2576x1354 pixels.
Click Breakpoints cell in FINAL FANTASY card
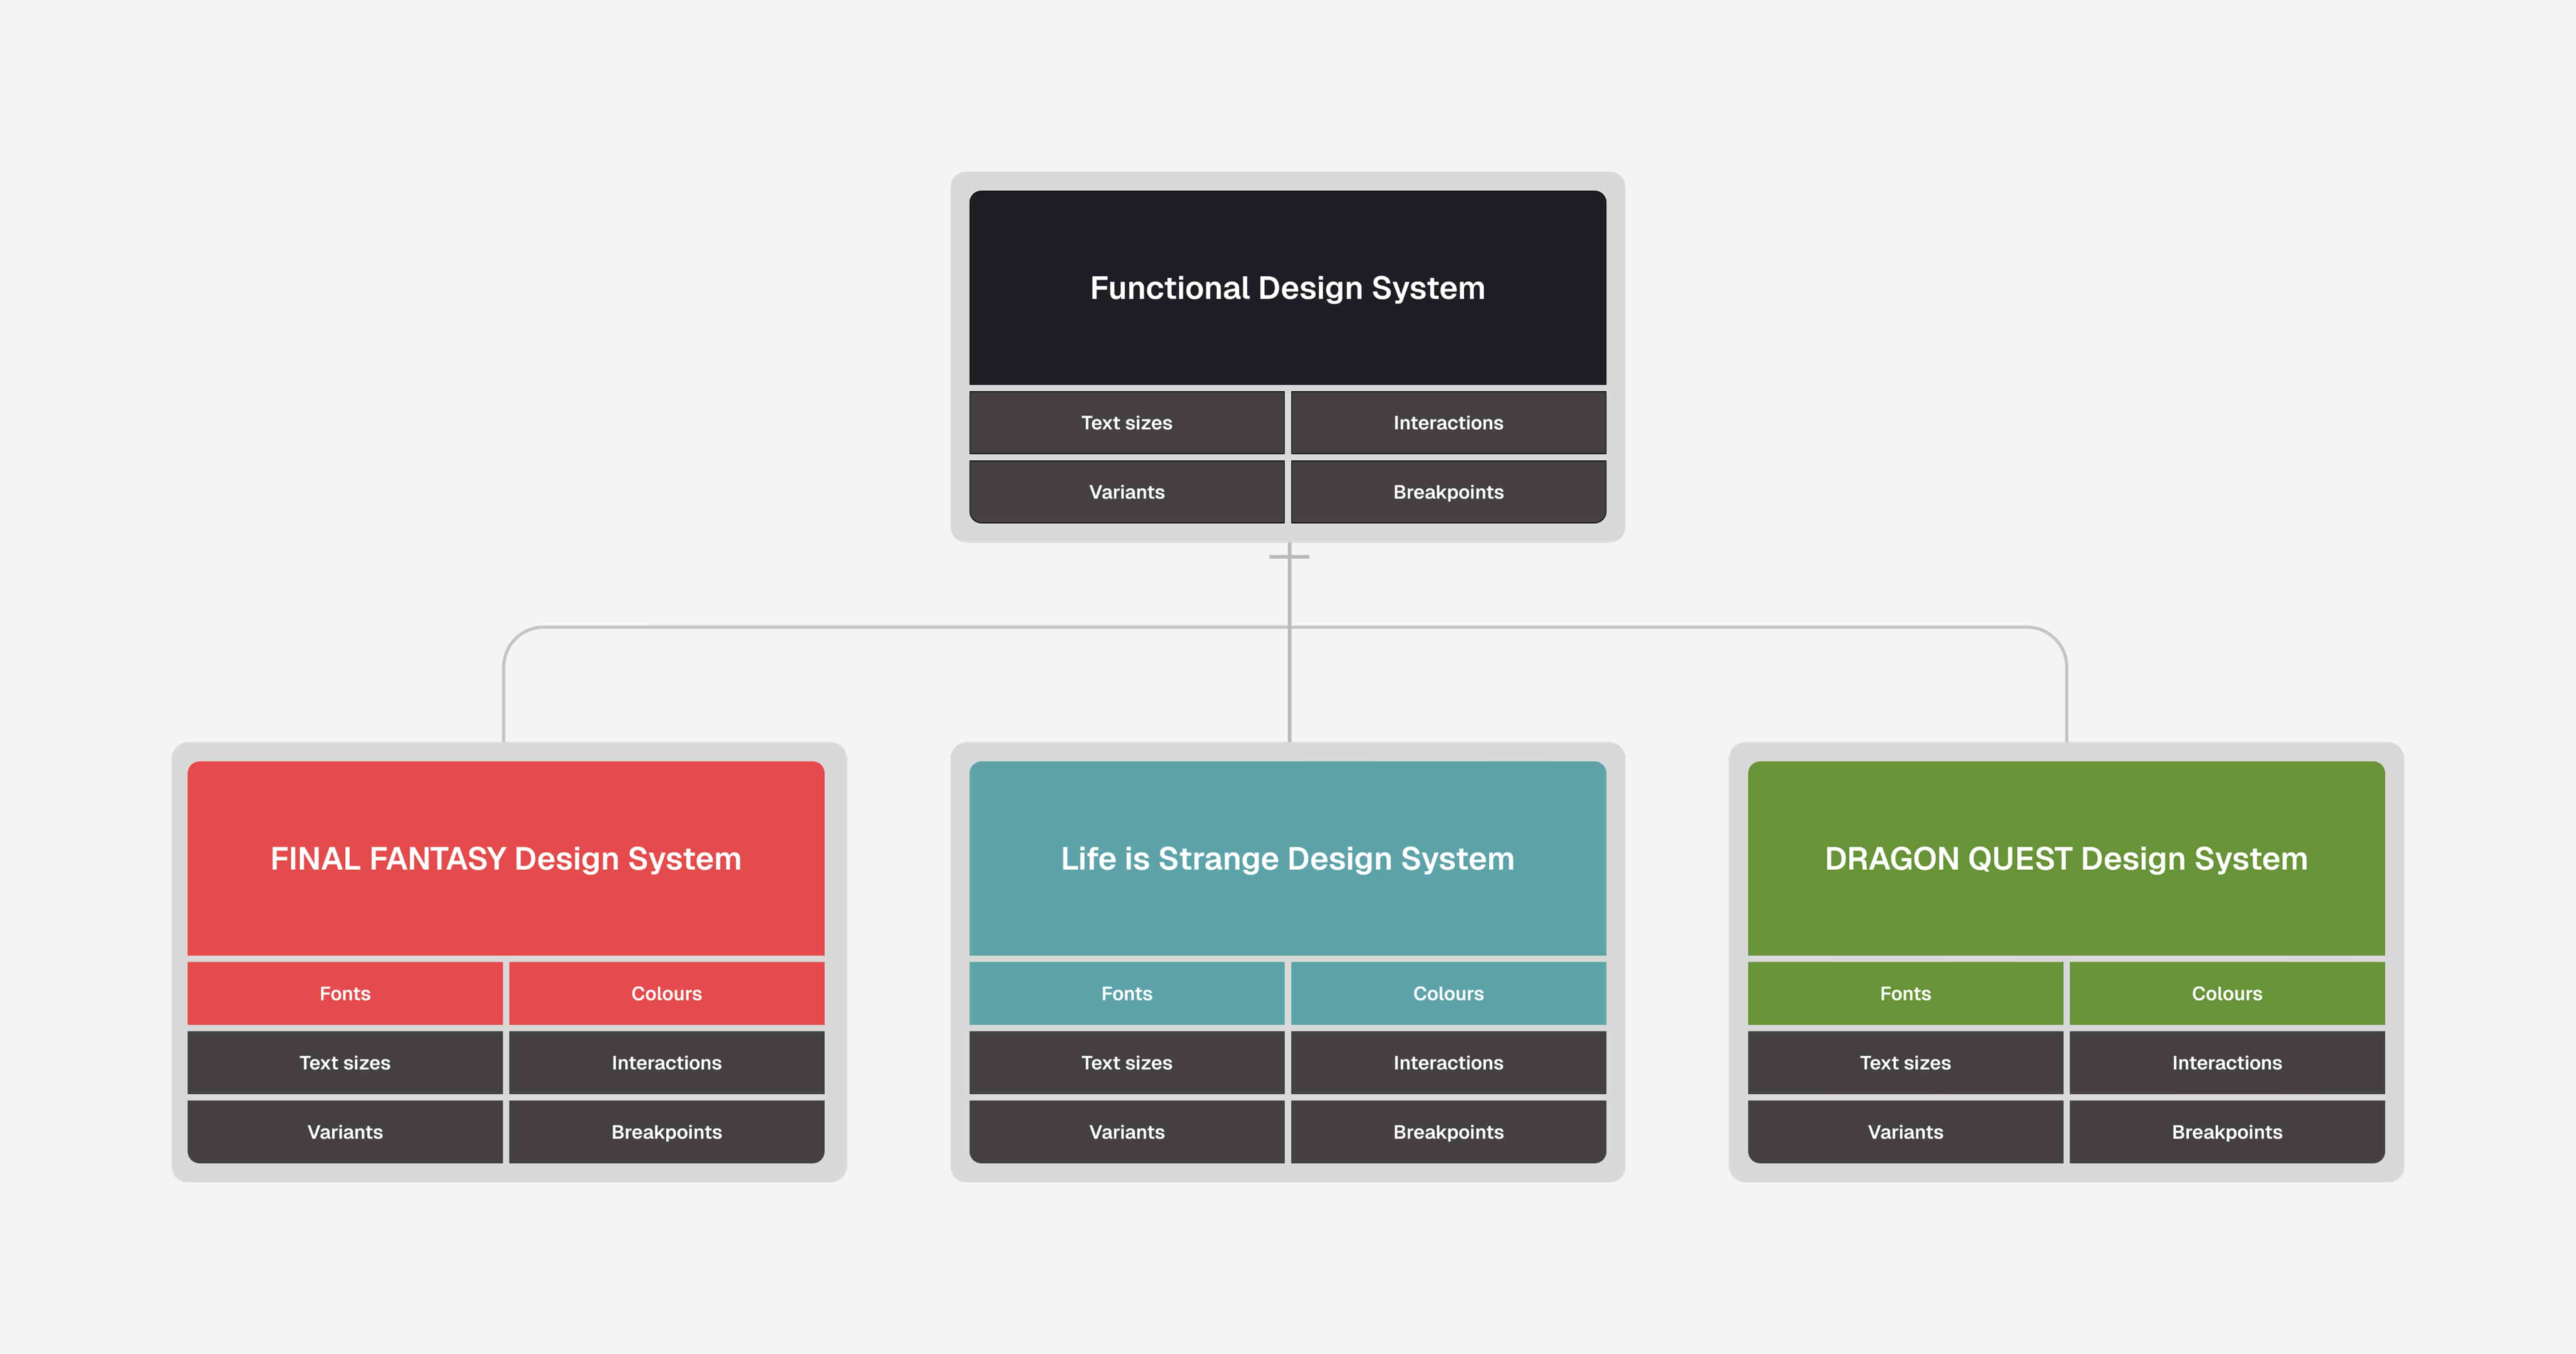click(666, 1132)
